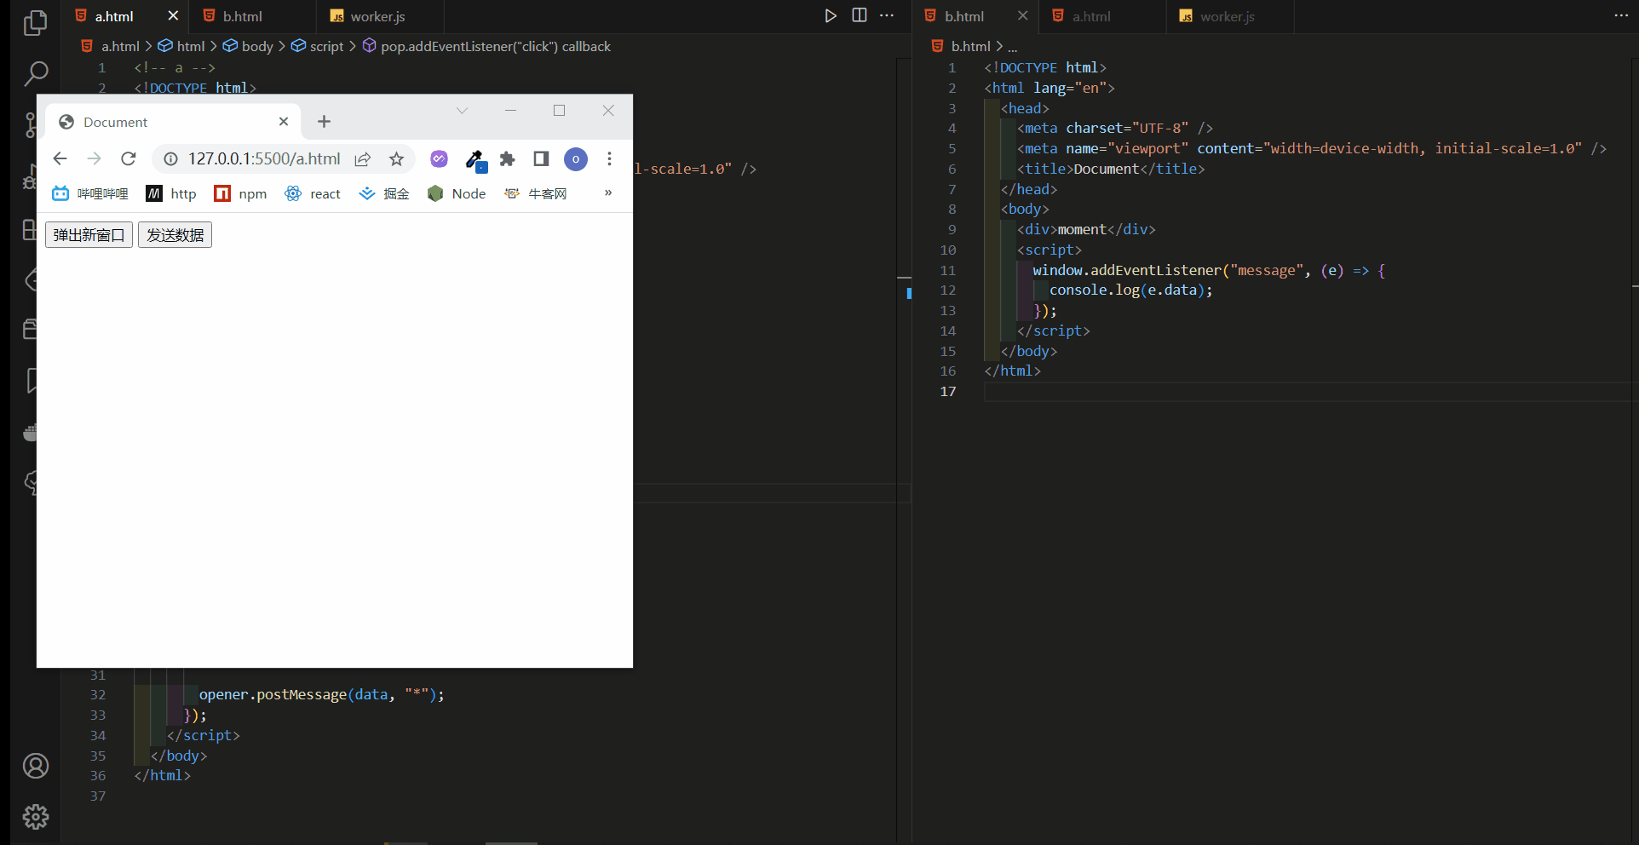Open the 牛客网 bookmark
1639x845 pixels.
coord(536,193)
